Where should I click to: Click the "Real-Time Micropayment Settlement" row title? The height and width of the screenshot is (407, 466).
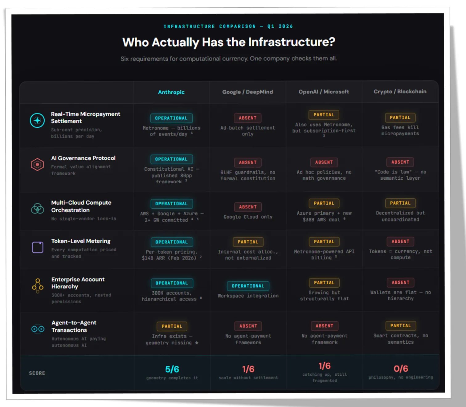[85, 118]
